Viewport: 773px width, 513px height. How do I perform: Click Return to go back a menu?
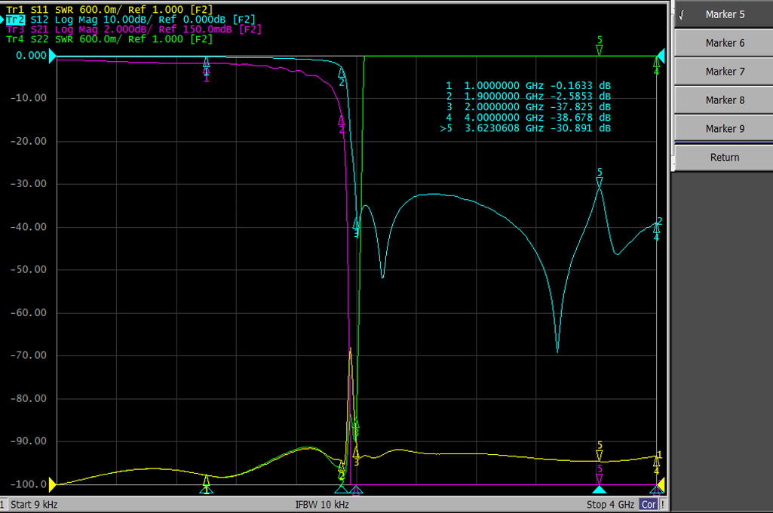(724, 158)
